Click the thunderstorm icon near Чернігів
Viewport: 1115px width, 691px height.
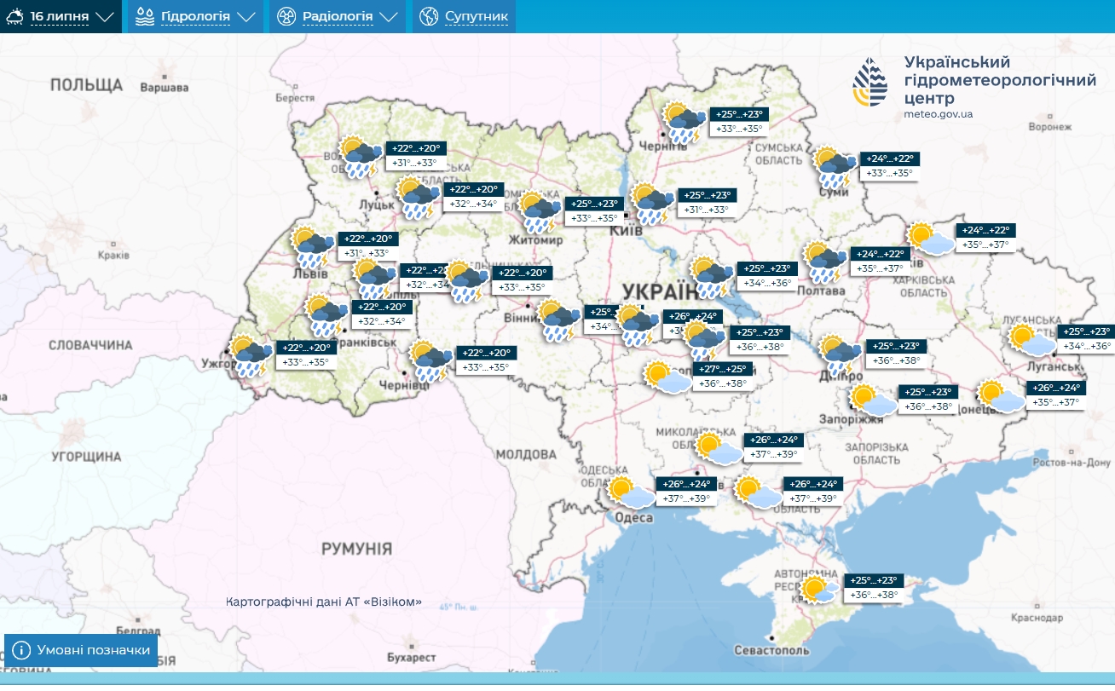(685, 123)
